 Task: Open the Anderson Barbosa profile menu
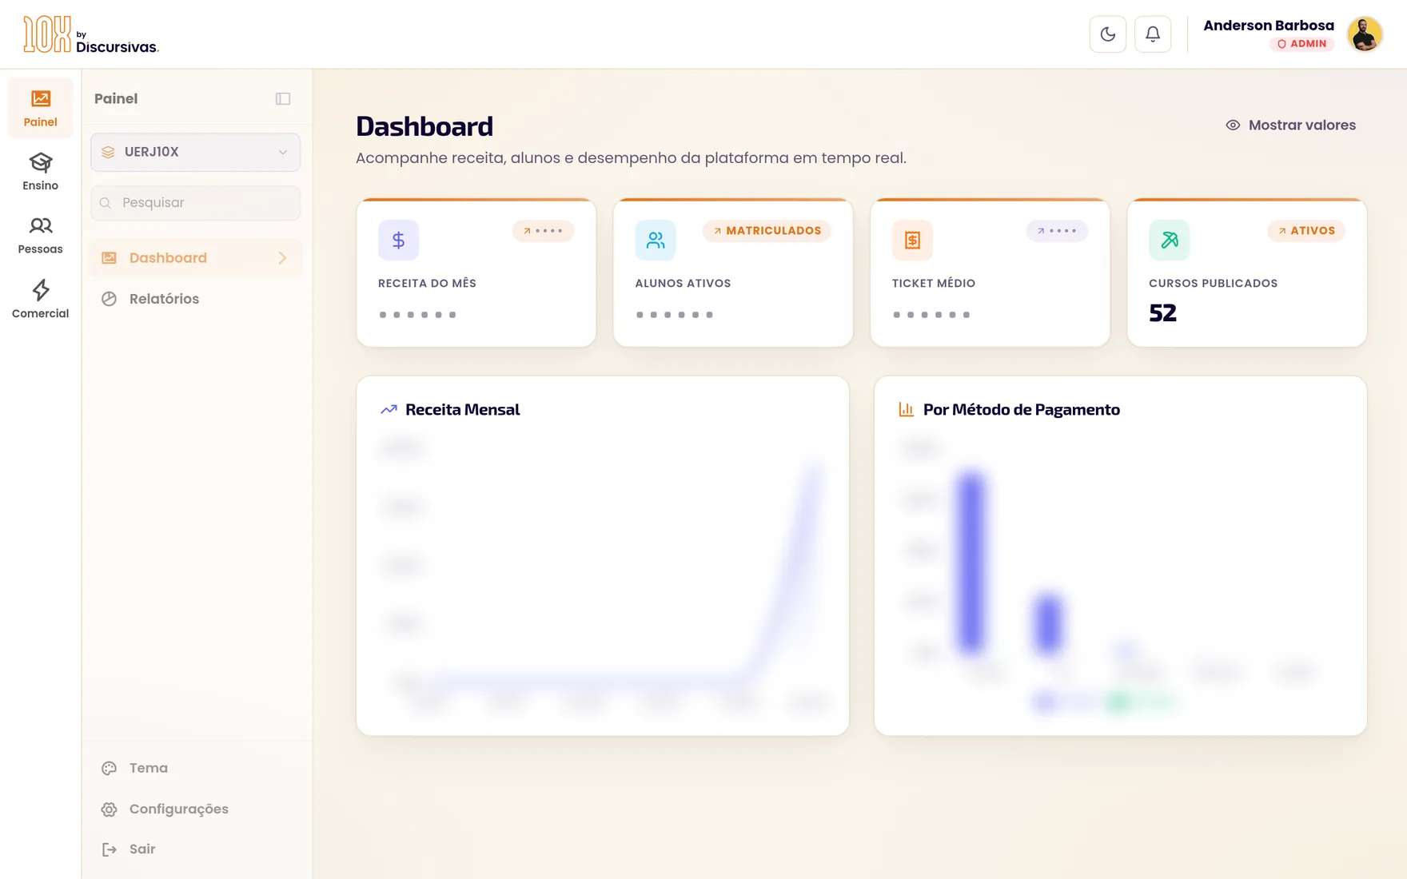[1293, 34]
